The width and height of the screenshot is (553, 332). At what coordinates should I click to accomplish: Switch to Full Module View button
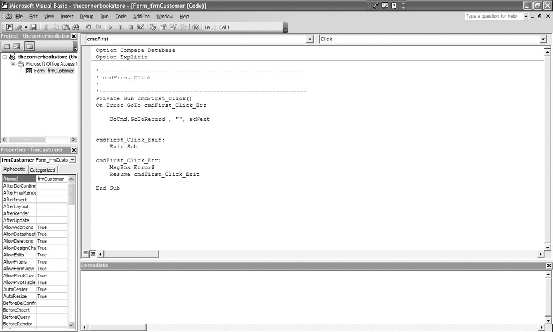[92, 254]
